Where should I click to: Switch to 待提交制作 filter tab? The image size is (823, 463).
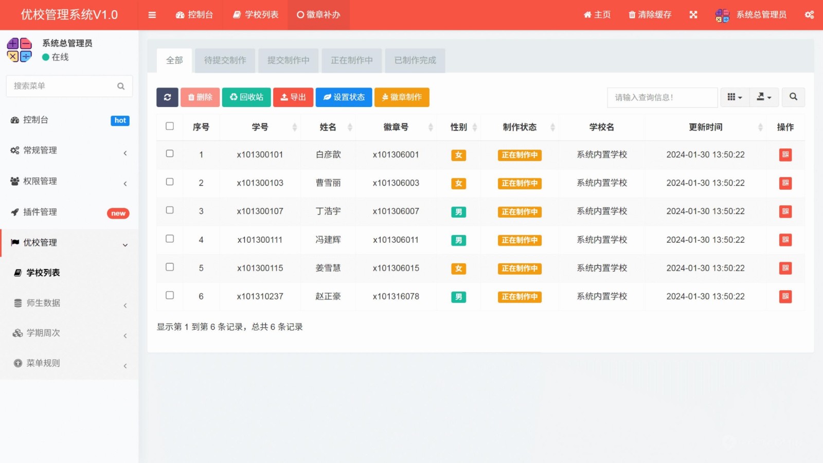click(x=225, y=61)
